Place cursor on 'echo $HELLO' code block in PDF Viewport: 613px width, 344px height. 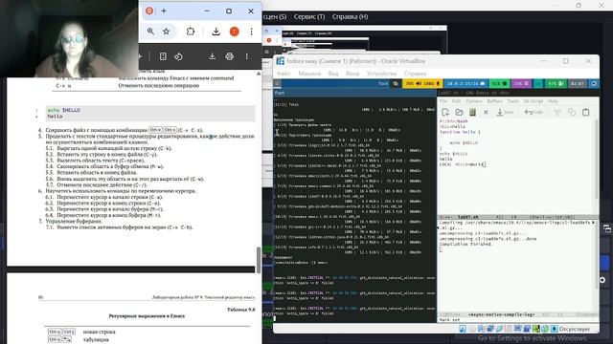(150, 114)
